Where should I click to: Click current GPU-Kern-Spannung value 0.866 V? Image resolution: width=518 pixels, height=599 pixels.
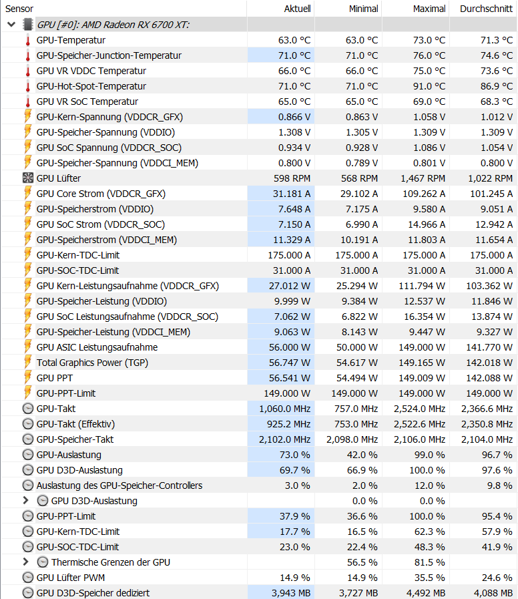click(x=294, y=117)
